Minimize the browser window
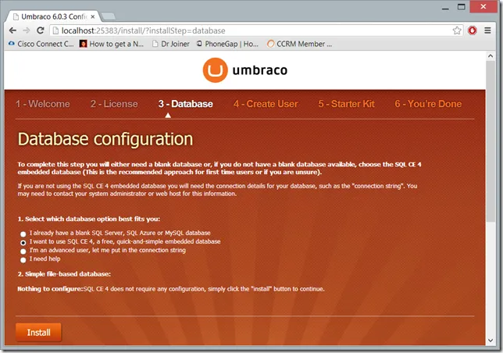 (x=445, y=8)
